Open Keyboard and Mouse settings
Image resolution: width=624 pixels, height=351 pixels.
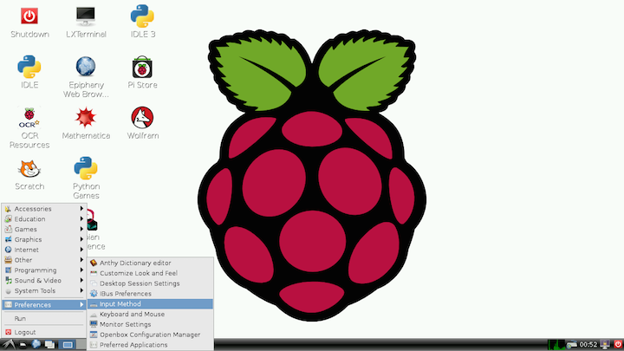(x=151, y=315)
